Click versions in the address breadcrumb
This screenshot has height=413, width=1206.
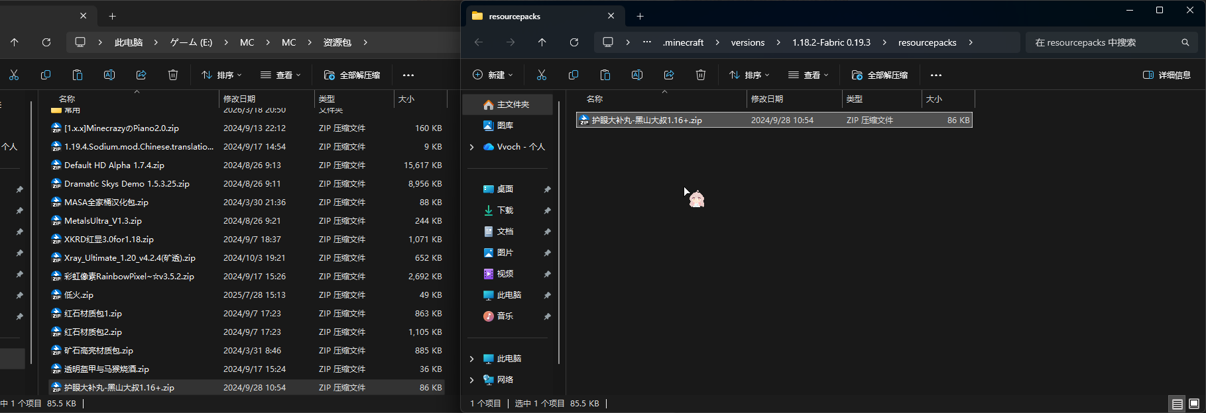tap(748, 42)
